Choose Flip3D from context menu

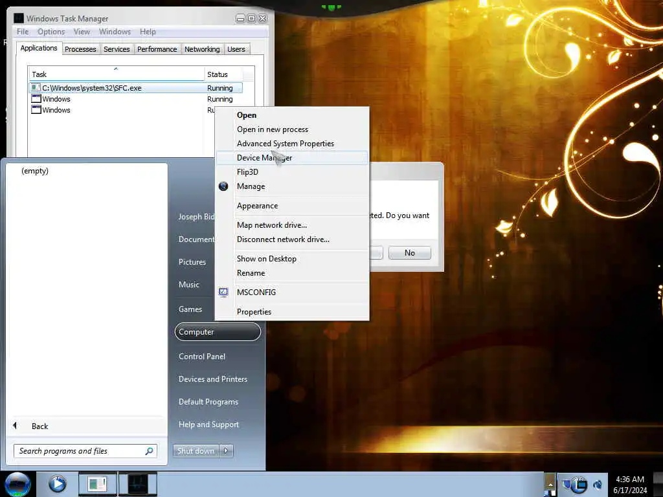click(x=292, y=172)
